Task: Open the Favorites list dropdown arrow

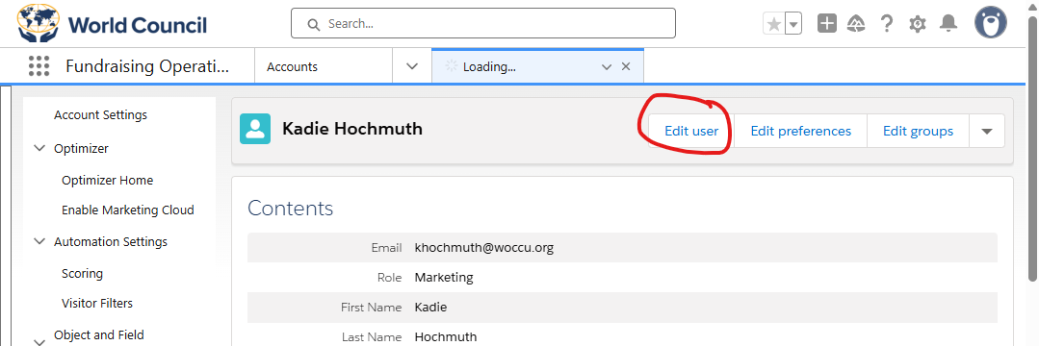Action: point(793,24)
